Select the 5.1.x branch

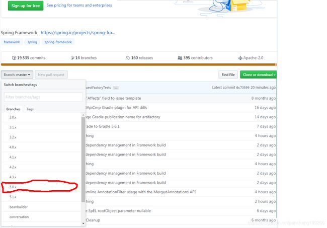click(x=41, y=197)
